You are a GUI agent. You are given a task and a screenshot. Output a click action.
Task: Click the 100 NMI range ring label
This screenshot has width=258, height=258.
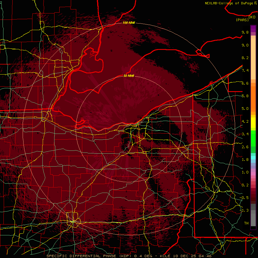point(129,23)
